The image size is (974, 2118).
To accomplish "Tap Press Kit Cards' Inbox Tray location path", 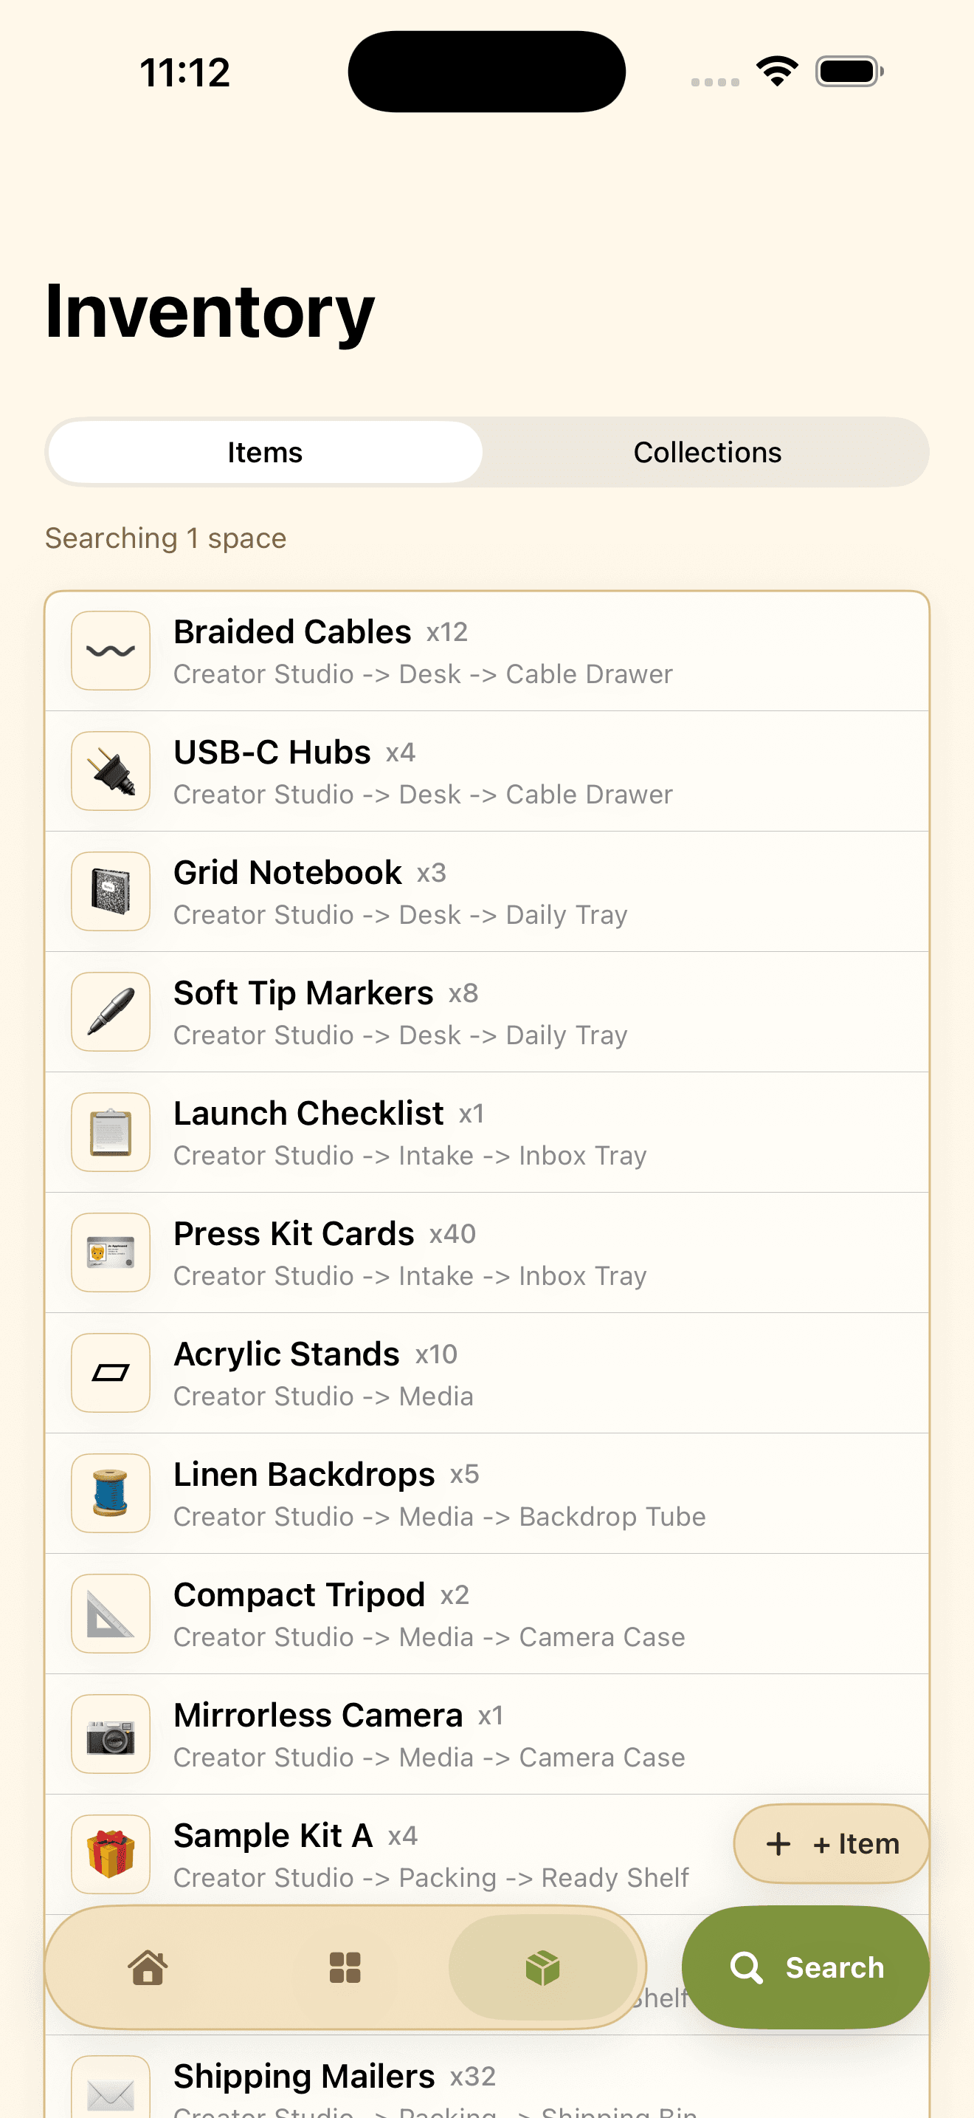I will (410, 1276).
